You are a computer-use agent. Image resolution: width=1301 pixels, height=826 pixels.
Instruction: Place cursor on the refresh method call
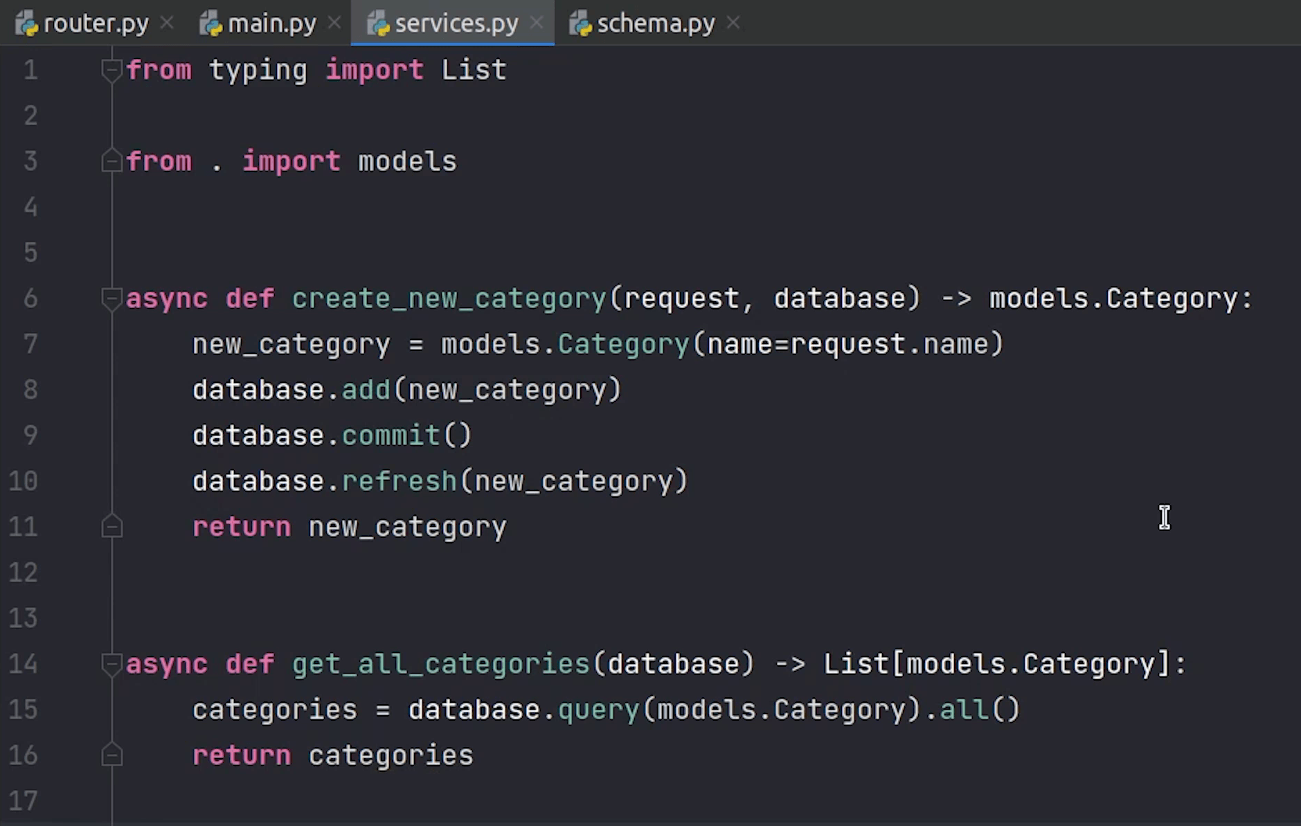pyautogui.click(x=399, y=481)
